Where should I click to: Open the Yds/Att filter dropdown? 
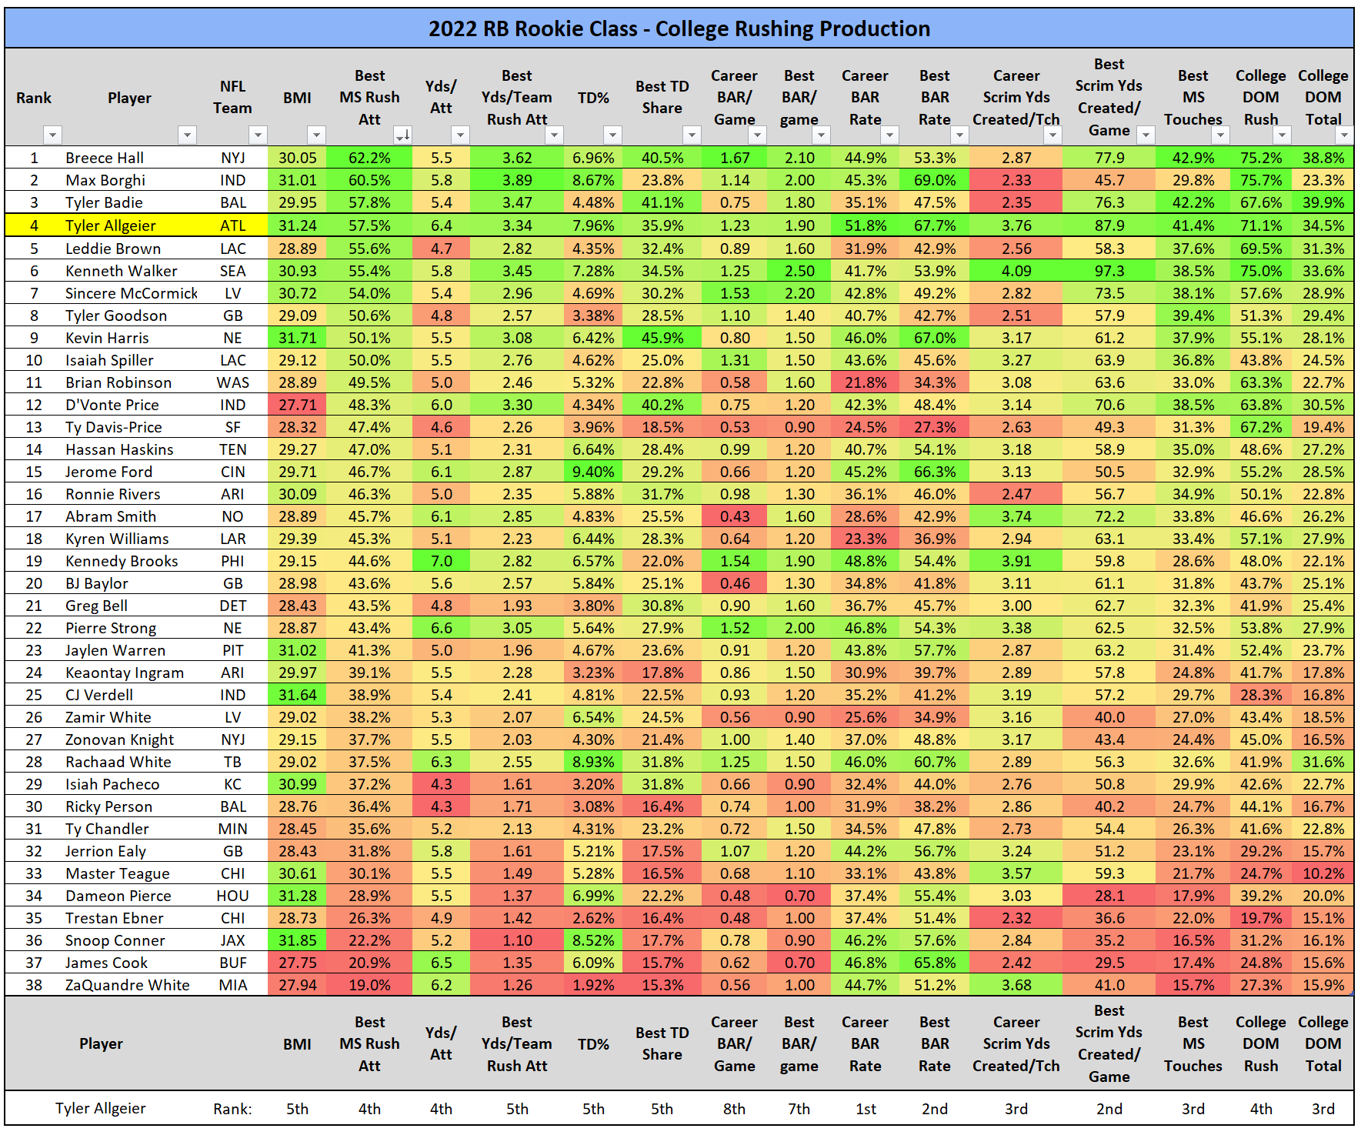460,135
